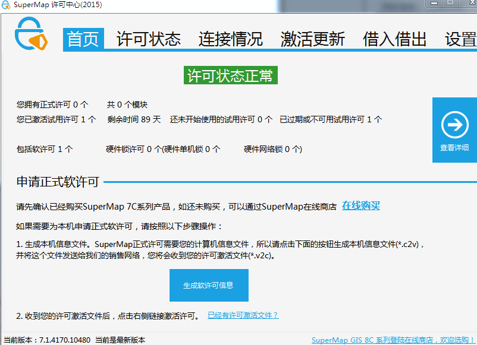Click the 生成软许可信息 button
Image resolution: width=477 pixels, height=345 pixels.
(209, 285)
